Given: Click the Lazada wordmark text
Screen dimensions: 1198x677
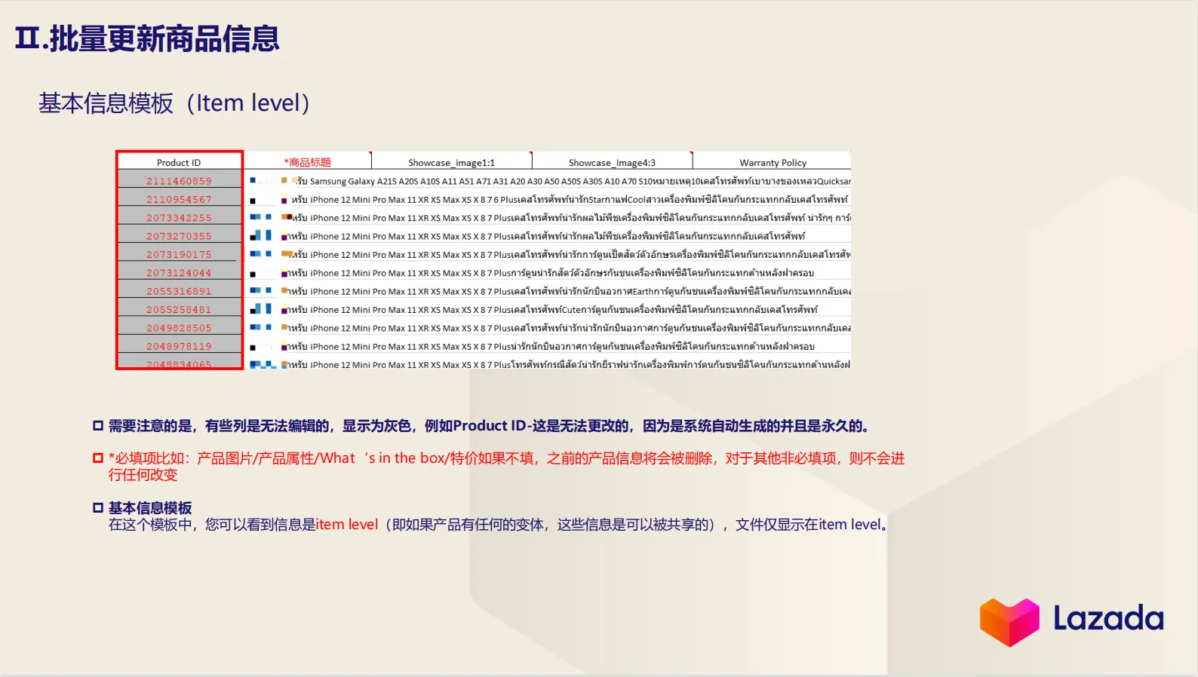Looking at the screenshot, I should tap(1108, 618).
